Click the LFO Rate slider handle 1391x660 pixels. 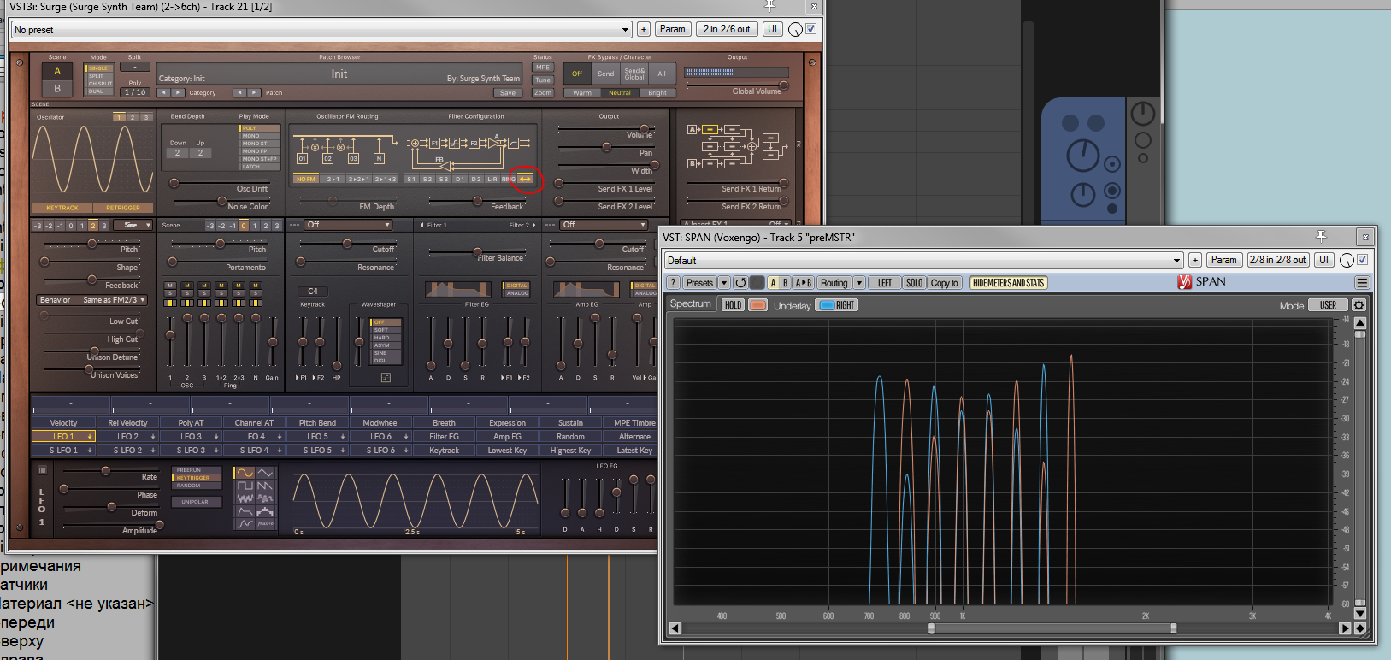pos(106,471)
